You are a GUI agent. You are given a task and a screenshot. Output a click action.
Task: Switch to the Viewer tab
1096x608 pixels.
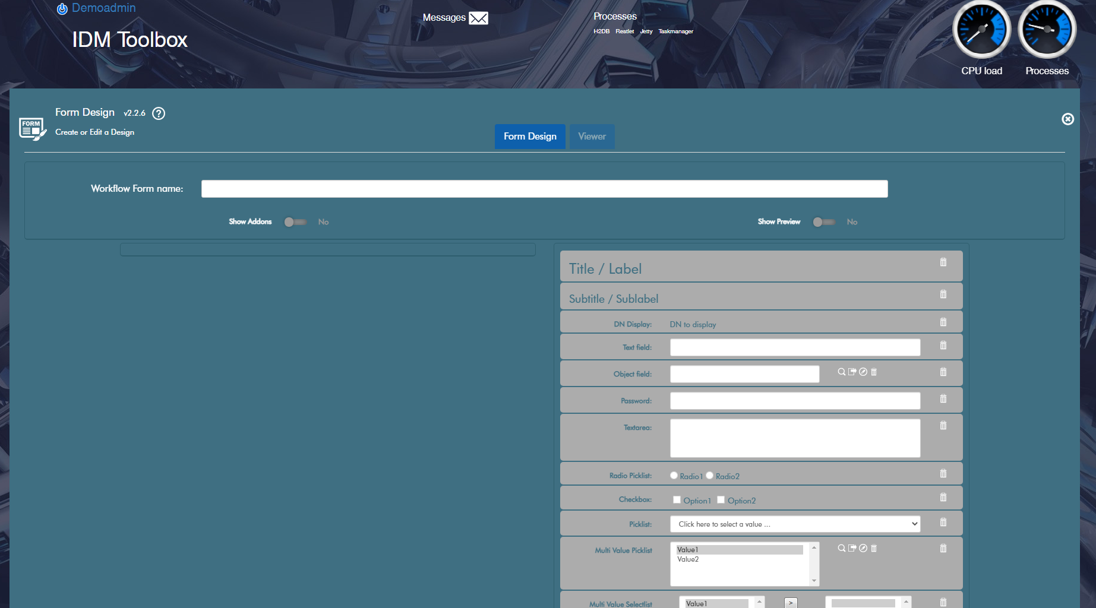pos(592,137)
